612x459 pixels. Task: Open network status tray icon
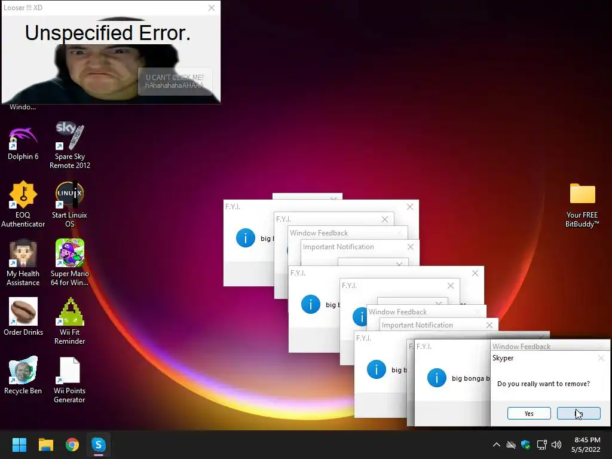tap(541, 445)
